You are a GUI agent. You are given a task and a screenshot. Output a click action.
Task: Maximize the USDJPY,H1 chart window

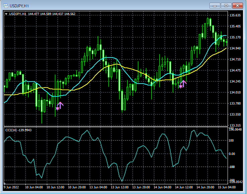click(x=226, y=6)
